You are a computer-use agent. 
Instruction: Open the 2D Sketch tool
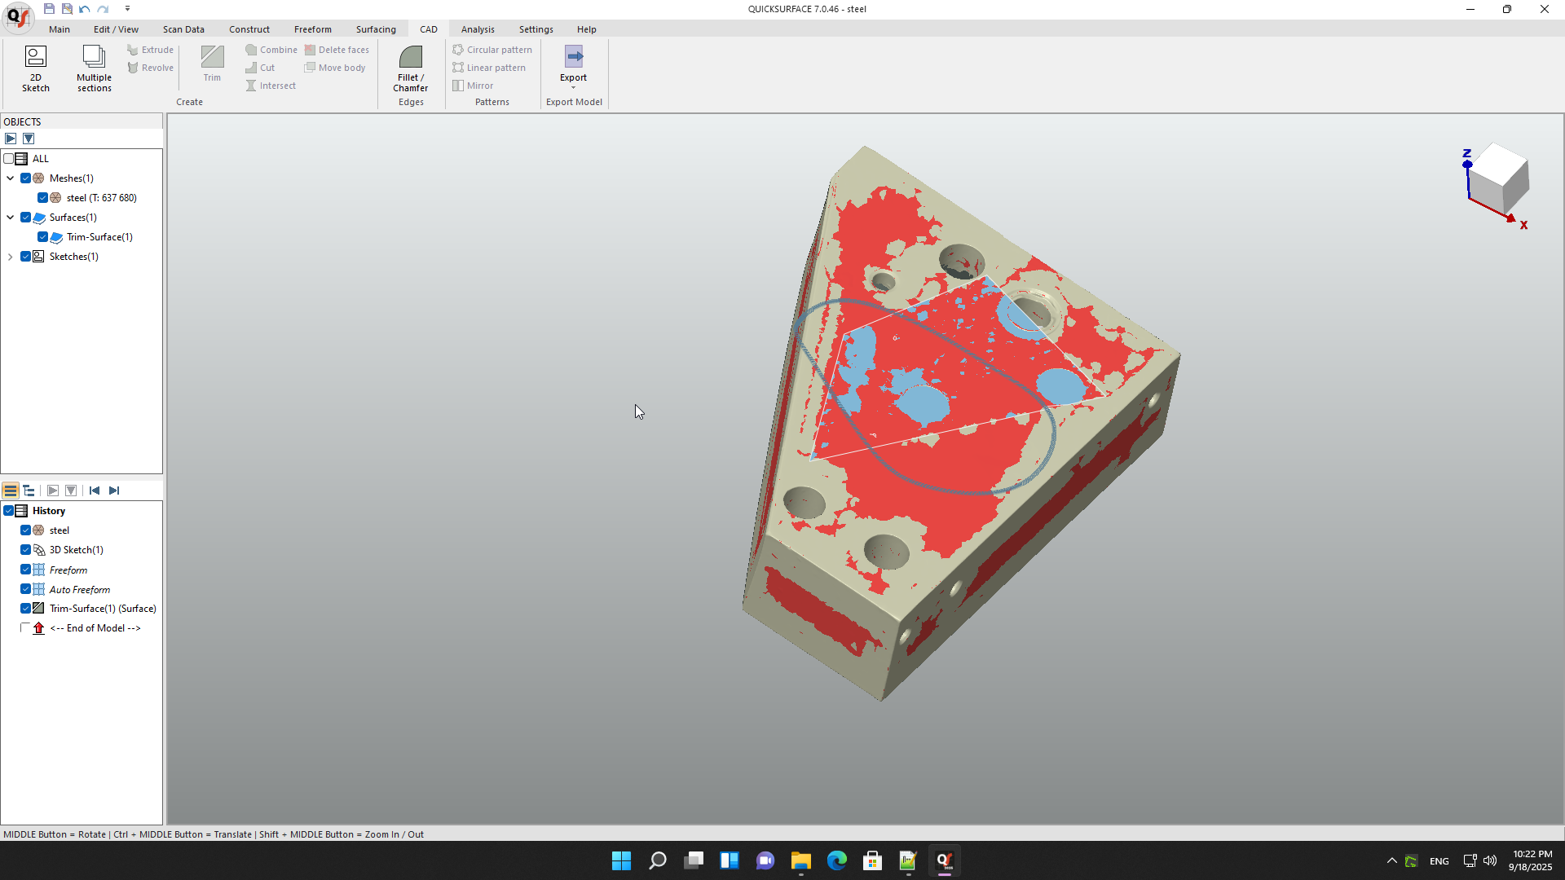coord(35,68)
